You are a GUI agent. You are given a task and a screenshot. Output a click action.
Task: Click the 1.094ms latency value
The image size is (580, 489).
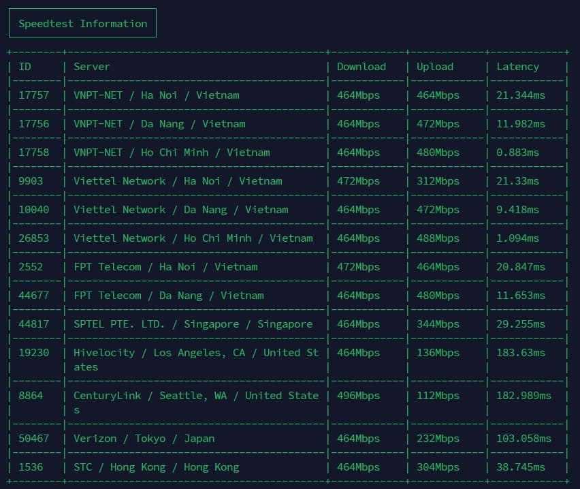click(x=517, y=238)
